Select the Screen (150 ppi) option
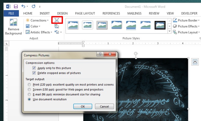Viewport: 201px width, 121px height. [x=29, y=89]
